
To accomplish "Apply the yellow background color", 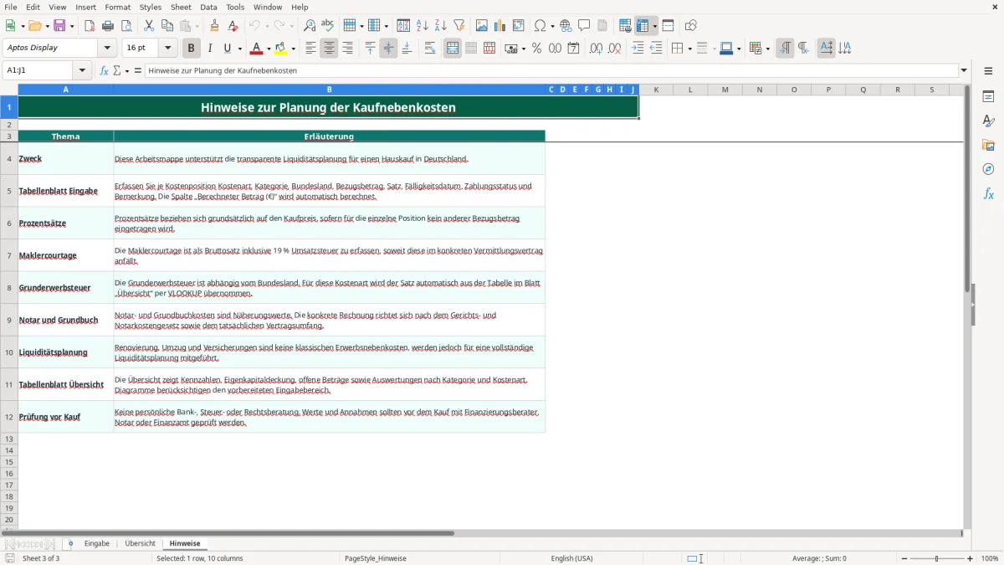I will pyautogui.click(x=280, y=49).
